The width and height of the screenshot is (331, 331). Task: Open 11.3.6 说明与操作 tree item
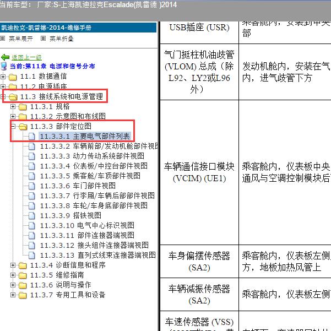click(x=61, y=285)
